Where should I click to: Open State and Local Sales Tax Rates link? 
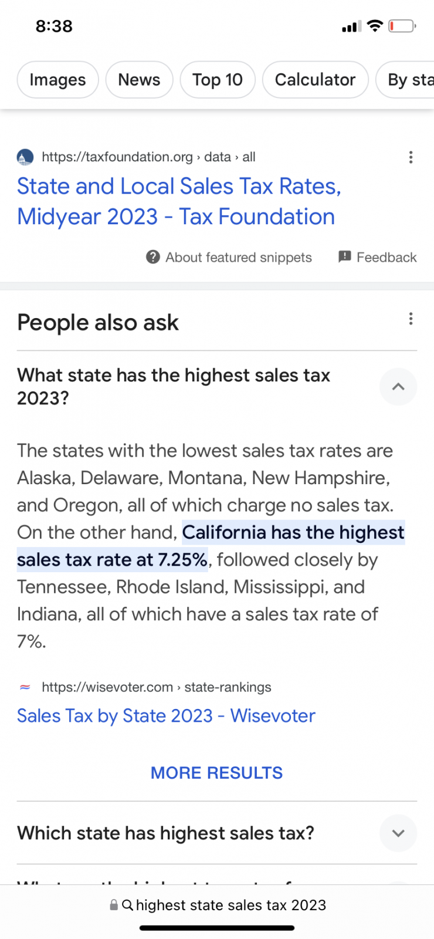pos(179,201)
